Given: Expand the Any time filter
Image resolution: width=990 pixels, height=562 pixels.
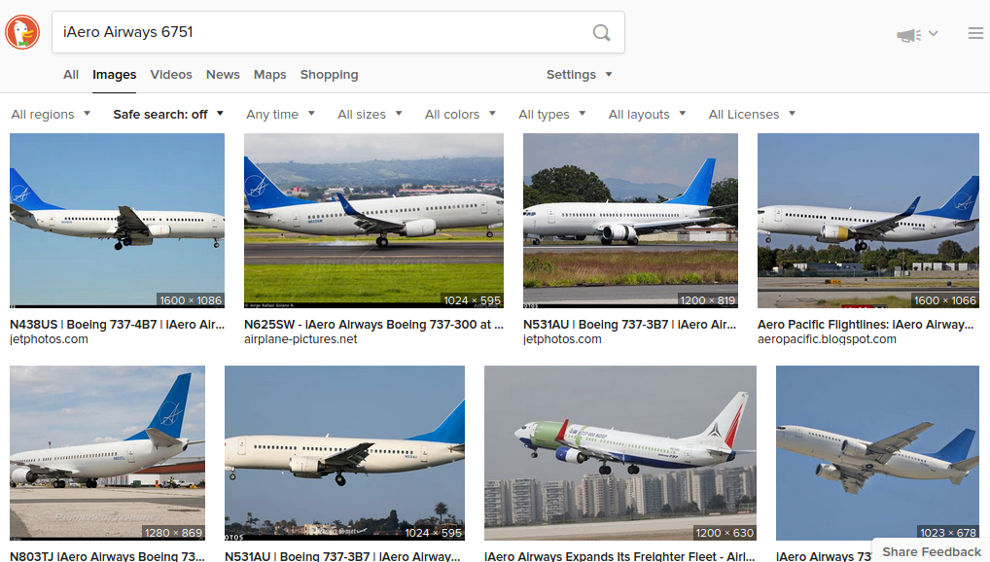Looking at the screenshot, I should click(x=280, y=115).
